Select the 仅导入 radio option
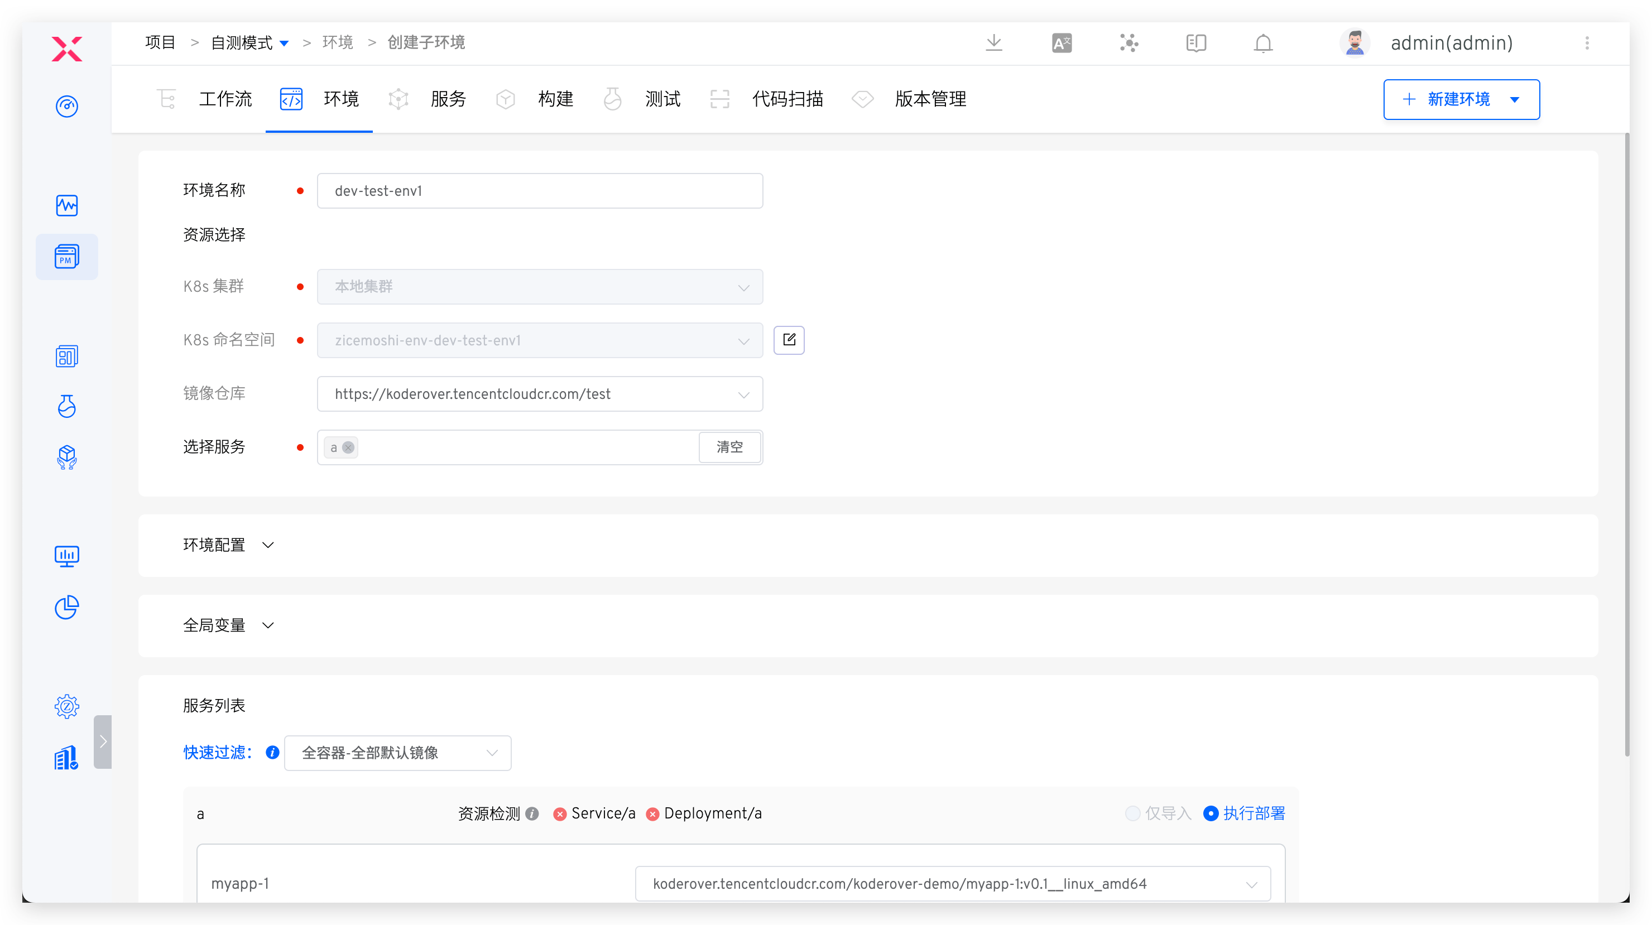The image size is (1652, 925). 1132,813
